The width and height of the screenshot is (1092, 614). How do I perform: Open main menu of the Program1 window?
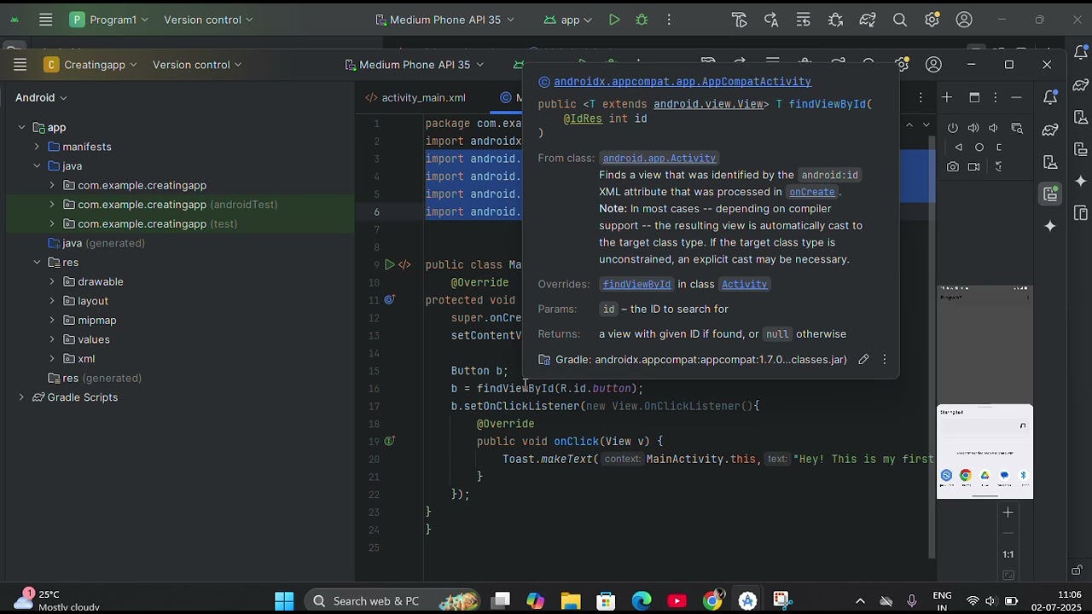coord(46,20)
